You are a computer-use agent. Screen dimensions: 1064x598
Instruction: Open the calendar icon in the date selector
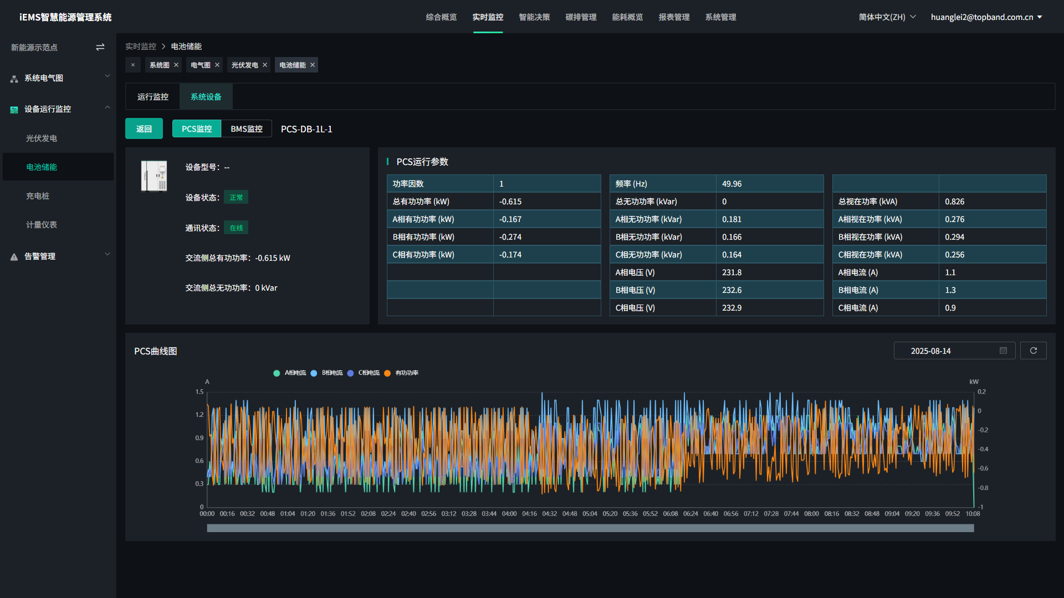(1002, 350)
